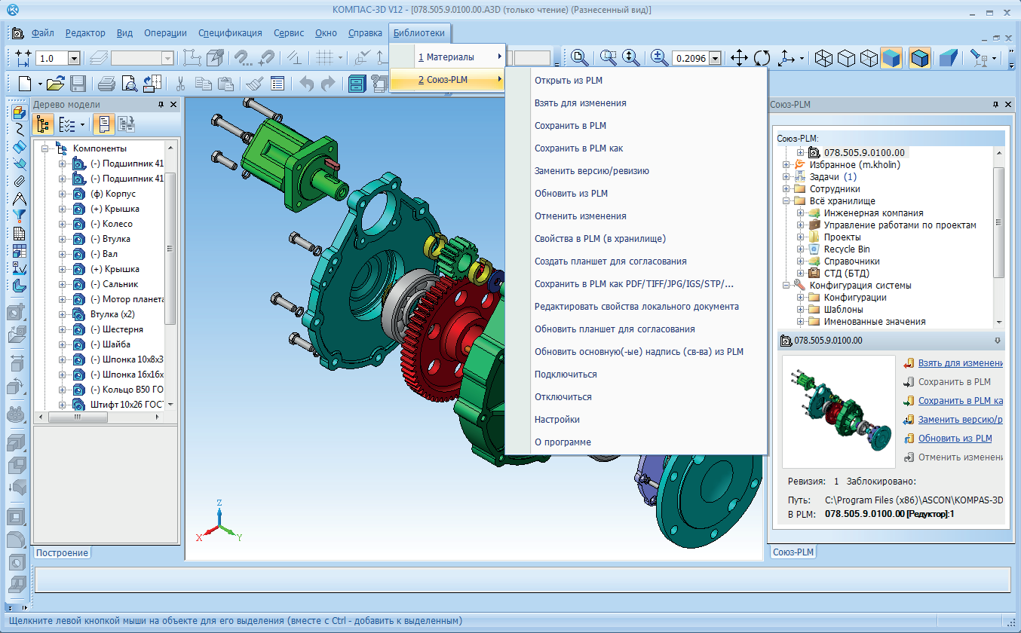Choose Настройки in Союз-PLM submenu

tap(636, 419)
